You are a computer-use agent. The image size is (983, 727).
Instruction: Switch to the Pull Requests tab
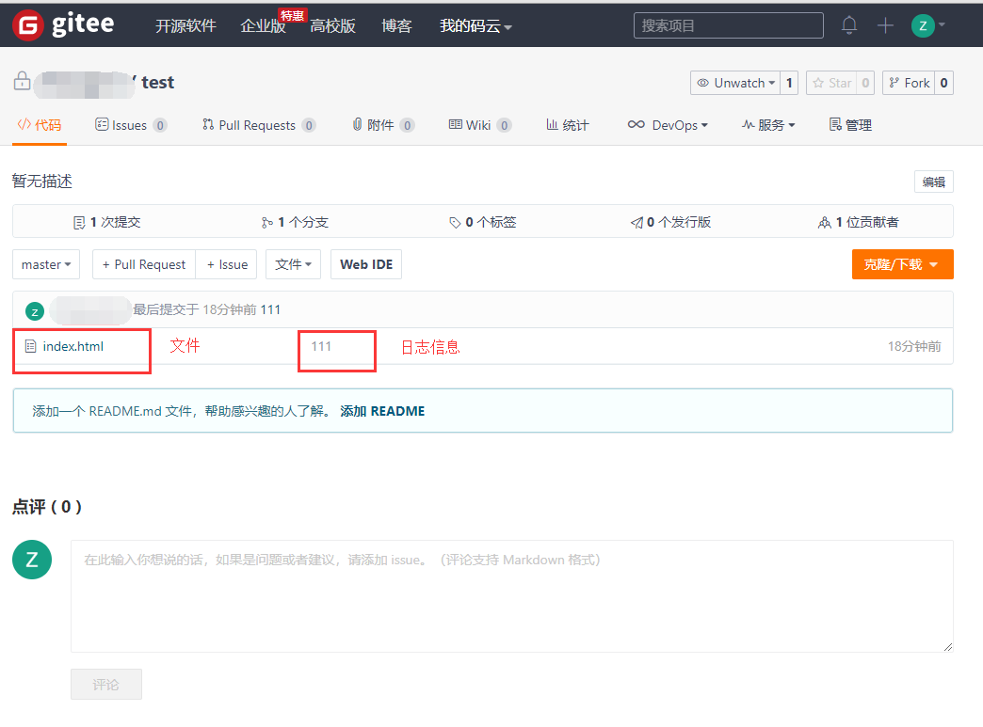pyautogui.click(x=259, y=124)
